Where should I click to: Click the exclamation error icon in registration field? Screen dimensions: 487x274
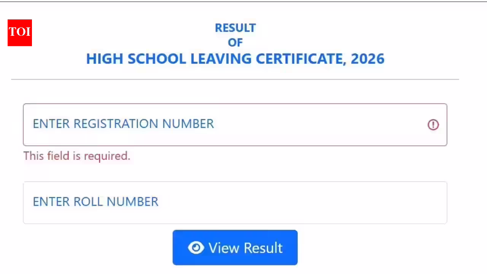coord(433,124)
